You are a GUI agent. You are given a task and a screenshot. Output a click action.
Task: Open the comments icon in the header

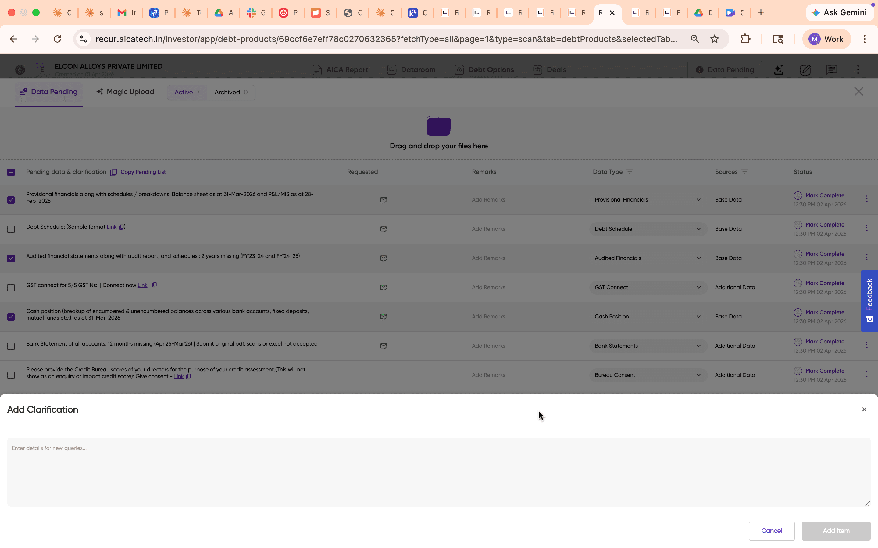[832, 70]
